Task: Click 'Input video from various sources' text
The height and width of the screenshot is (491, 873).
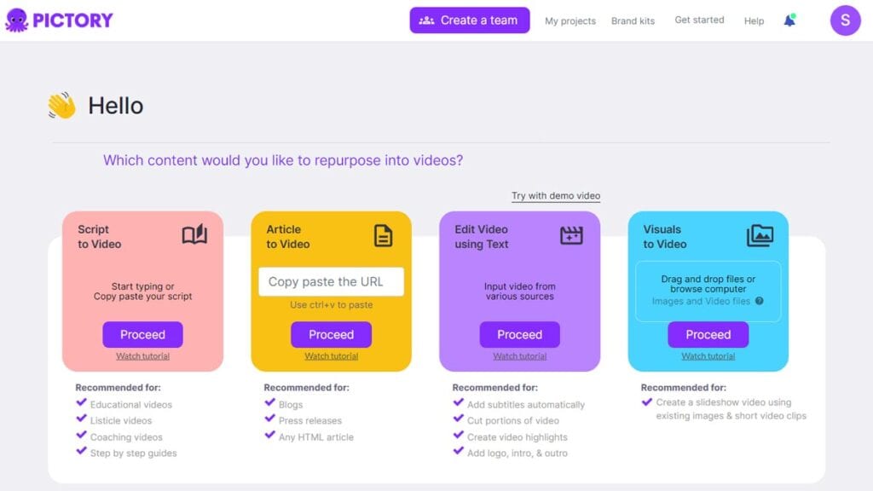Action: click(519, 292)
